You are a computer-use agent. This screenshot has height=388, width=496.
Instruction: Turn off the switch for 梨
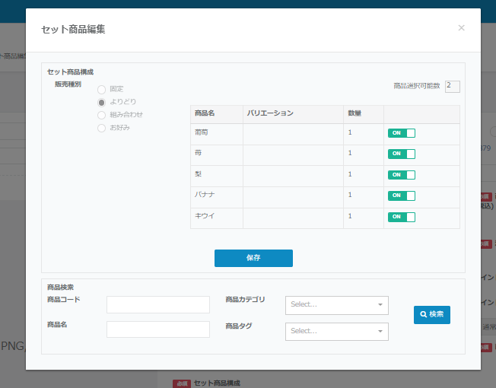(402, 175)
